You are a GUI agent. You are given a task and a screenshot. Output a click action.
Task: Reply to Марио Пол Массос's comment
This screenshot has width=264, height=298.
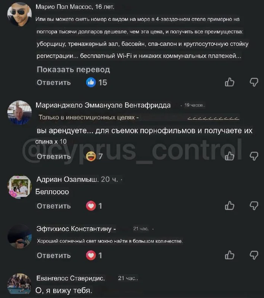click(x=54, y=82)
